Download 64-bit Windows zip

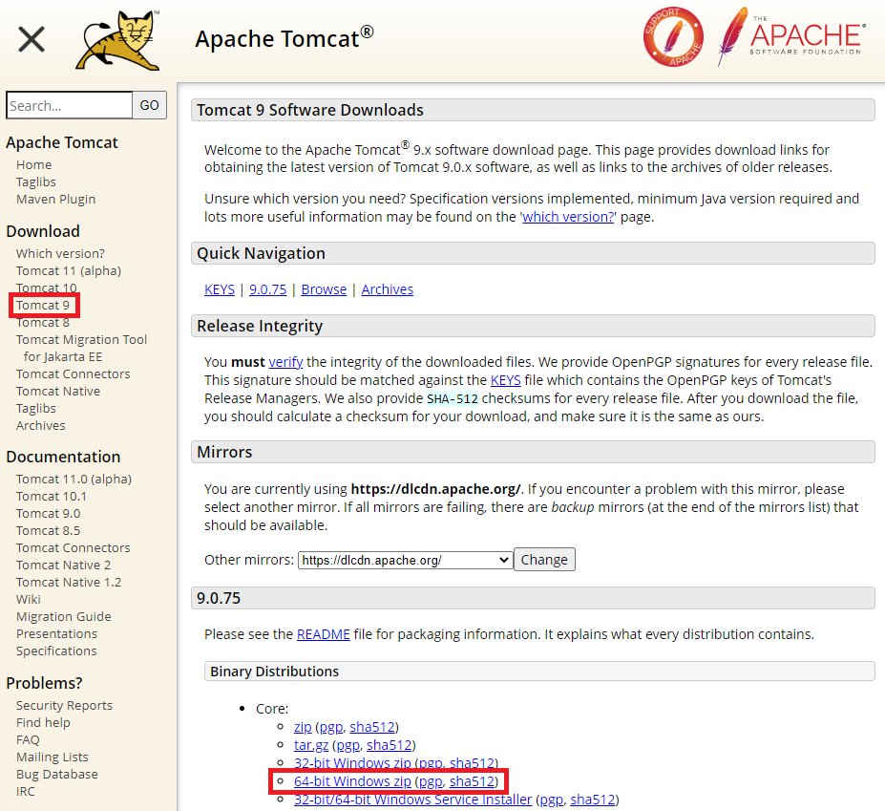pyautogui.click(x=352, y=781)
